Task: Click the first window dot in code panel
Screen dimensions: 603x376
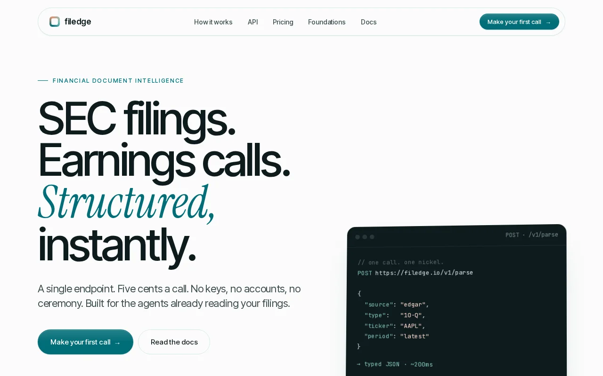Action: pos(358,237)
